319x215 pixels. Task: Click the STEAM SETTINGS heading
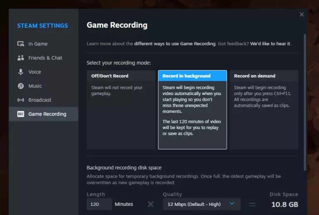tap(42, 26)
